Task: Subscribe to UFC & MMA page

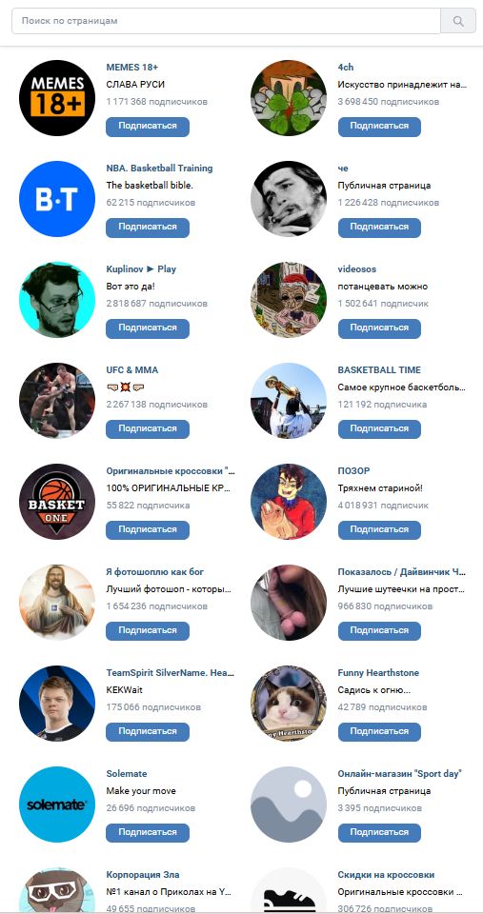Action: point(148,429)
